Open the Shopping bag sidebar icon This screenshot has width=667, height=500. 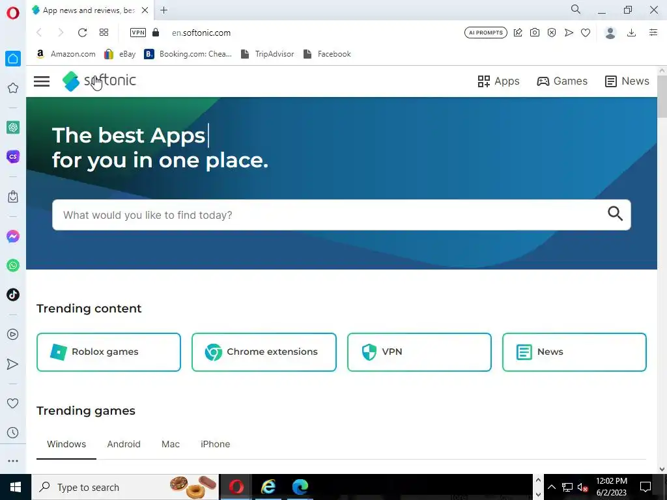point(13,197)
